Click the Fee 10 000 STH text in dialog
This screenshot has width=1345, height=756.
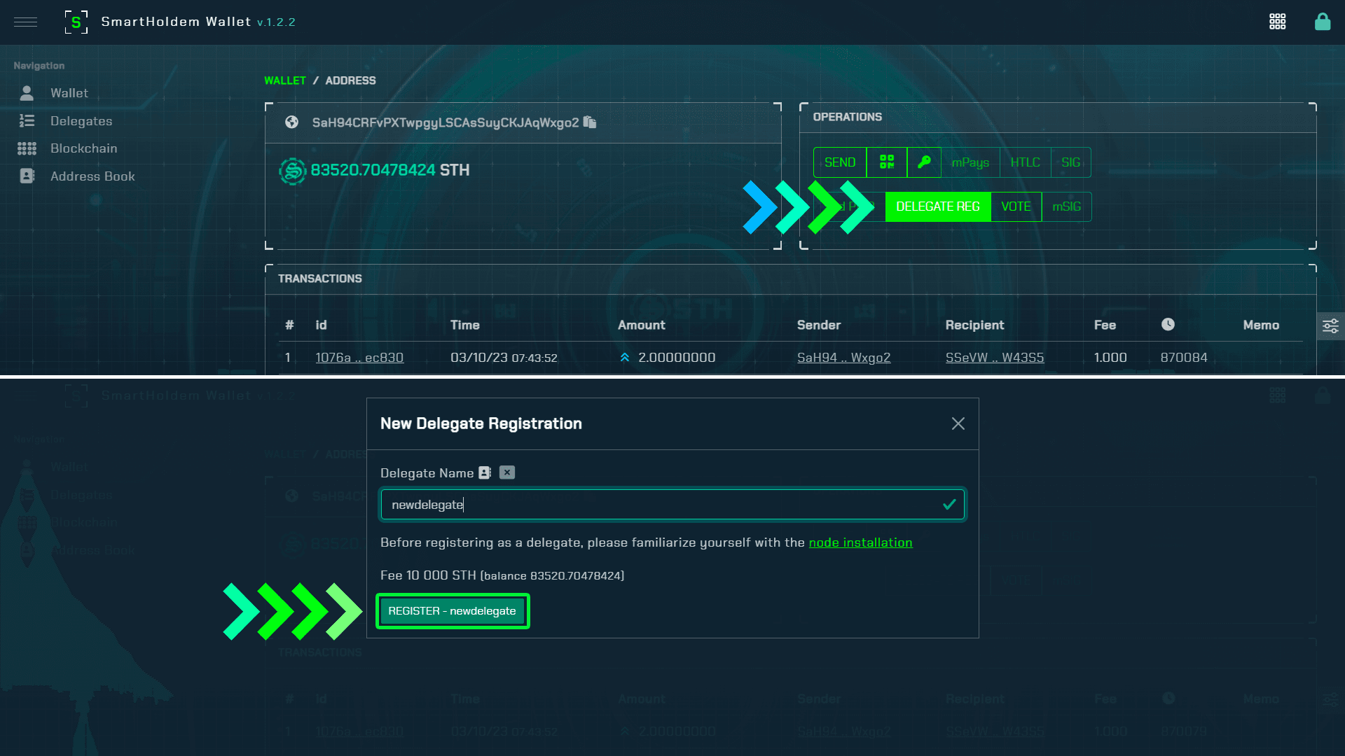(x=428, y=575)
